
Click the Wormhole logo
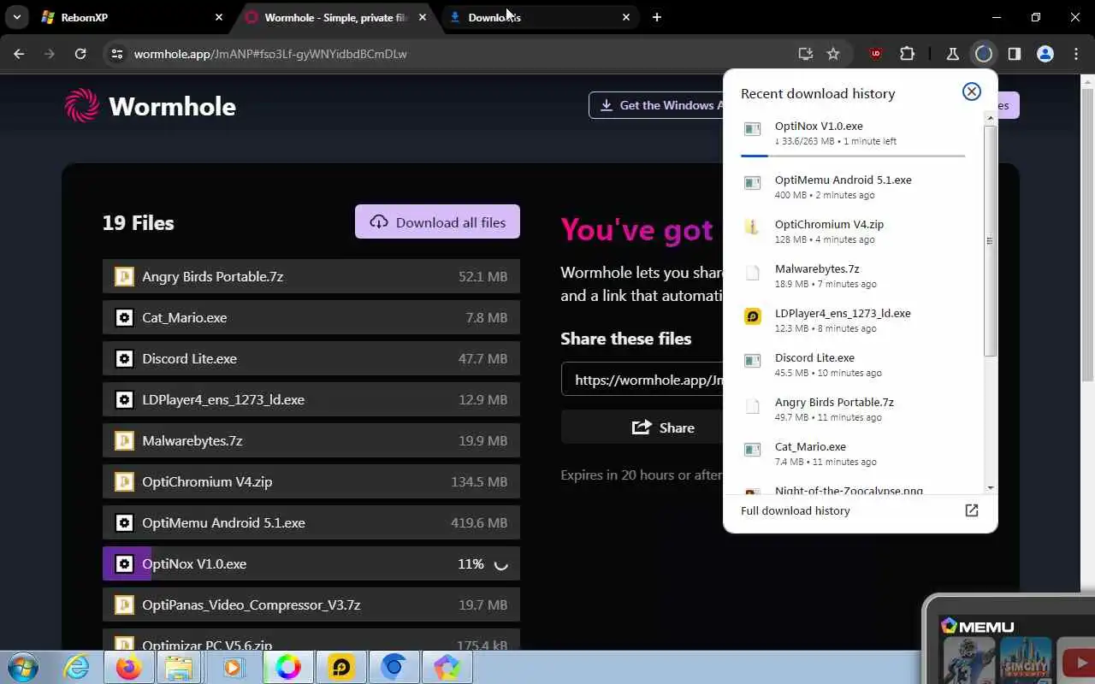[151, 106]
